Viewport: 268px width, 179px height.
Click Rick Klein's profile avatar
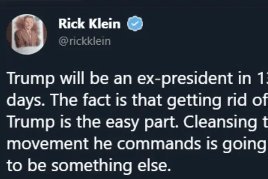tap(27, 34)
